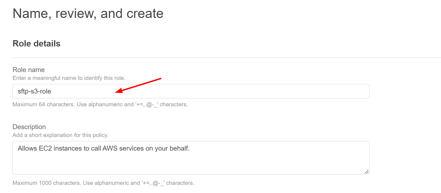Click the red arrow annotation head

119,91
